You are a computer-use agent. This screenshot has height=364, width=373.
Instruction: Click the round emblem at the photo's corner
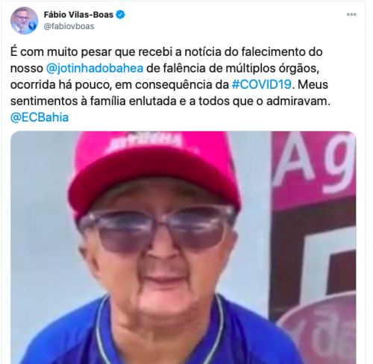coord(319,330)
